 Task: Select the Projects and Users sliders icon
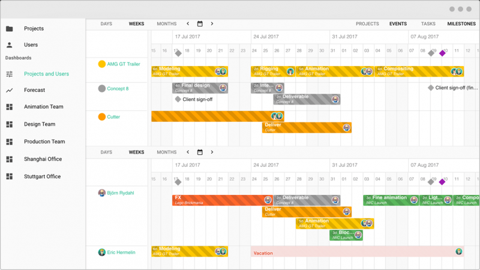click(10, 74)
